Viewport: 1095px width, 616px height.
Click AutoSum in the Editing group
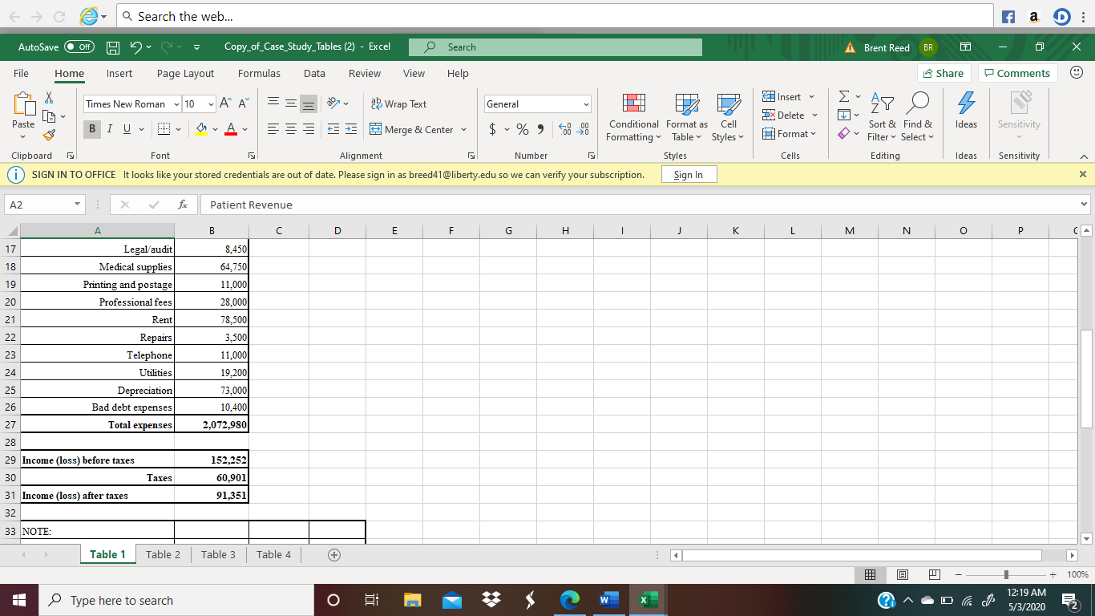846,96
